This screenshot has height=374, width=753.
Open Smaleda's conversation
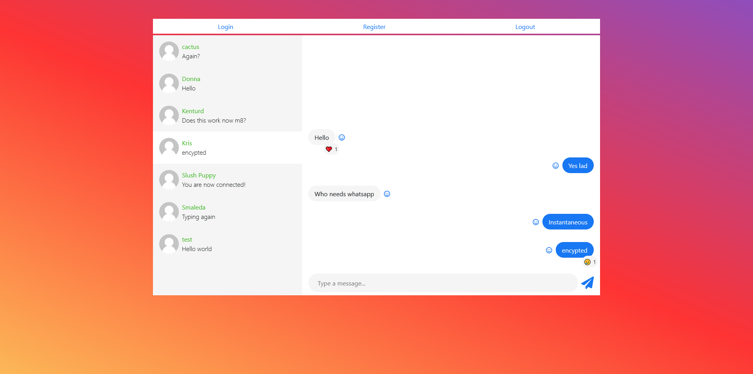(227, 212)
